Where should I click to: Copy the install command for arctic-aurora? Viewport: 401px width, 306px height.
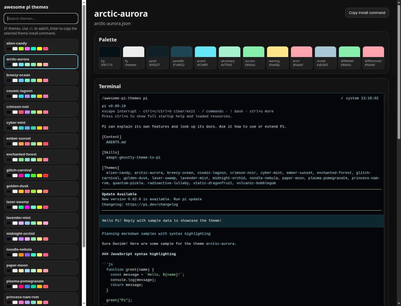click(x=367, y=13)
